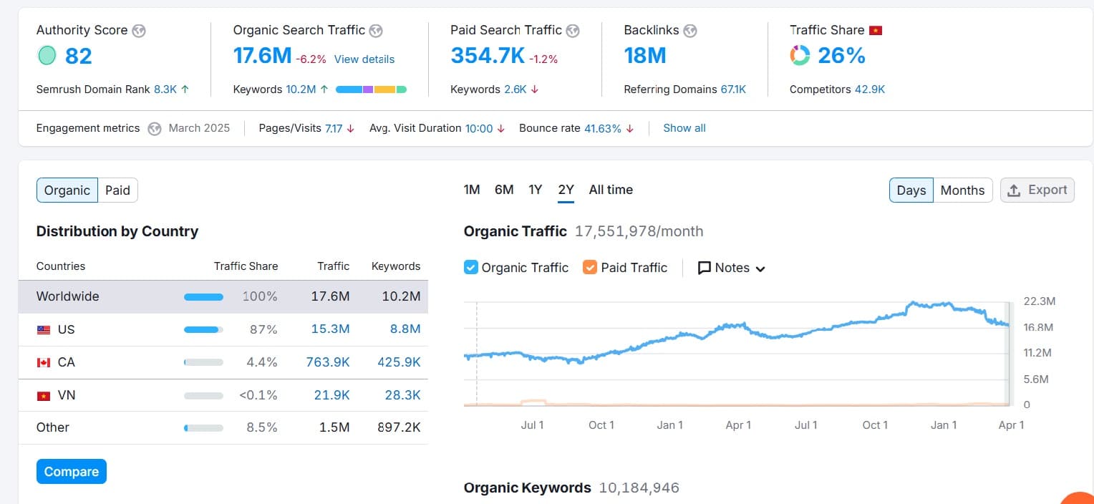The image size is (1094, 504).
Task: Click the Worldwide traffic share progress bar
Action: 203,297
